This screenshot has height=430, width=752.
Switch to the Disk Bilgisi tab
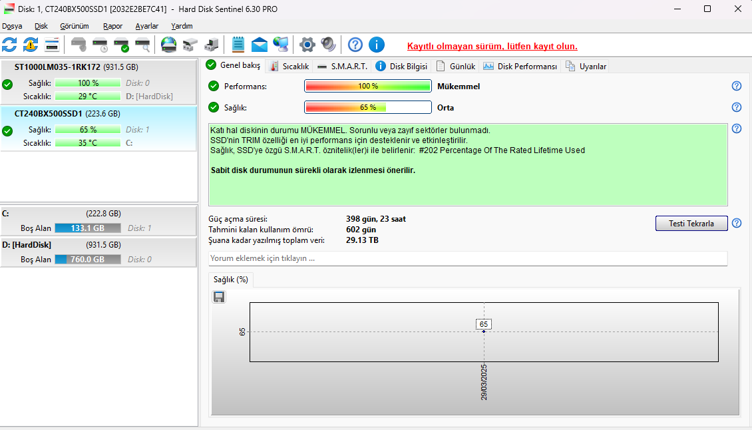[x=401, y=66]
